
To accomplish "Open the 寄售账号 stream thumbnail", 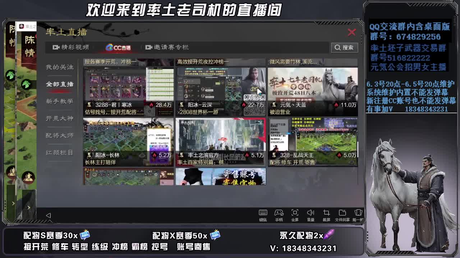I will (221, 176).
